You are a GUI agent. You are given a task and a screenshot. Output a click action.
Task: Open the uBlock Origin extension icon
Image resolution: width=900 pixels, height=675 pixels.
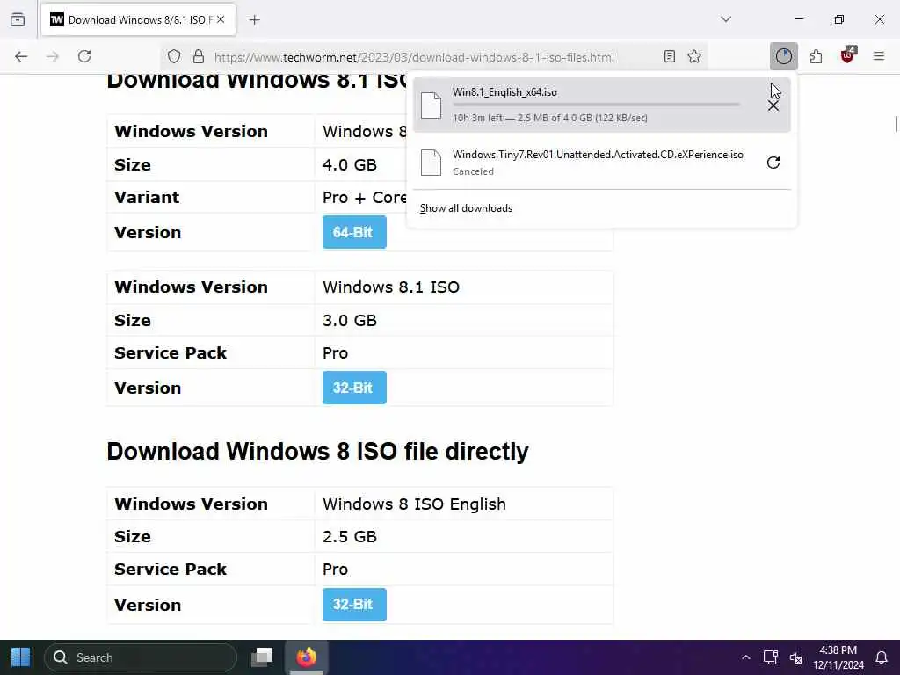pyautogui.click(x=848, y=55)
